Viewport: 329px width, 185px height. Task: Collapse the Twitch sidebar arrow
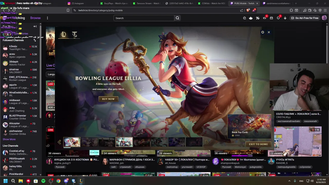35,26
